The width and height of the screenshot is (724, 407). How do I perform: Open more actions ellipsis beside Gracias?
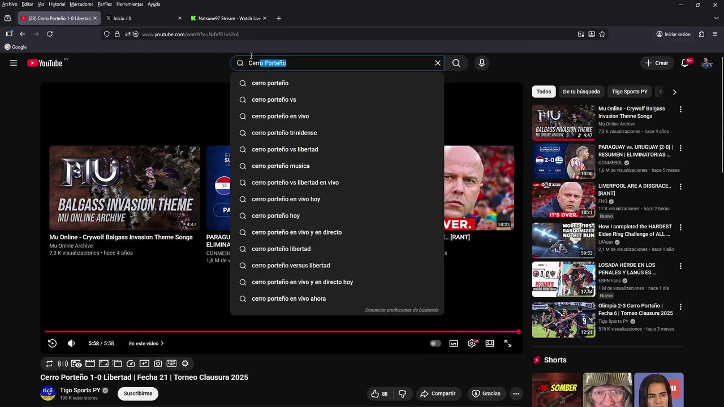click(x=516, y=393)
